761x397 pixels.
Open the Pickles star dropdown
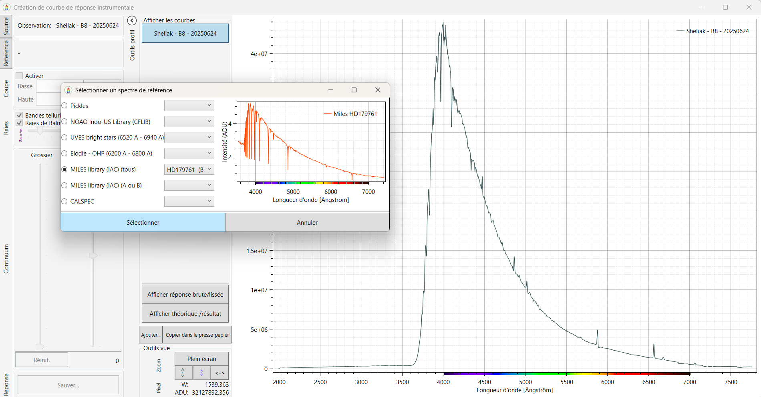pos(189,106)
